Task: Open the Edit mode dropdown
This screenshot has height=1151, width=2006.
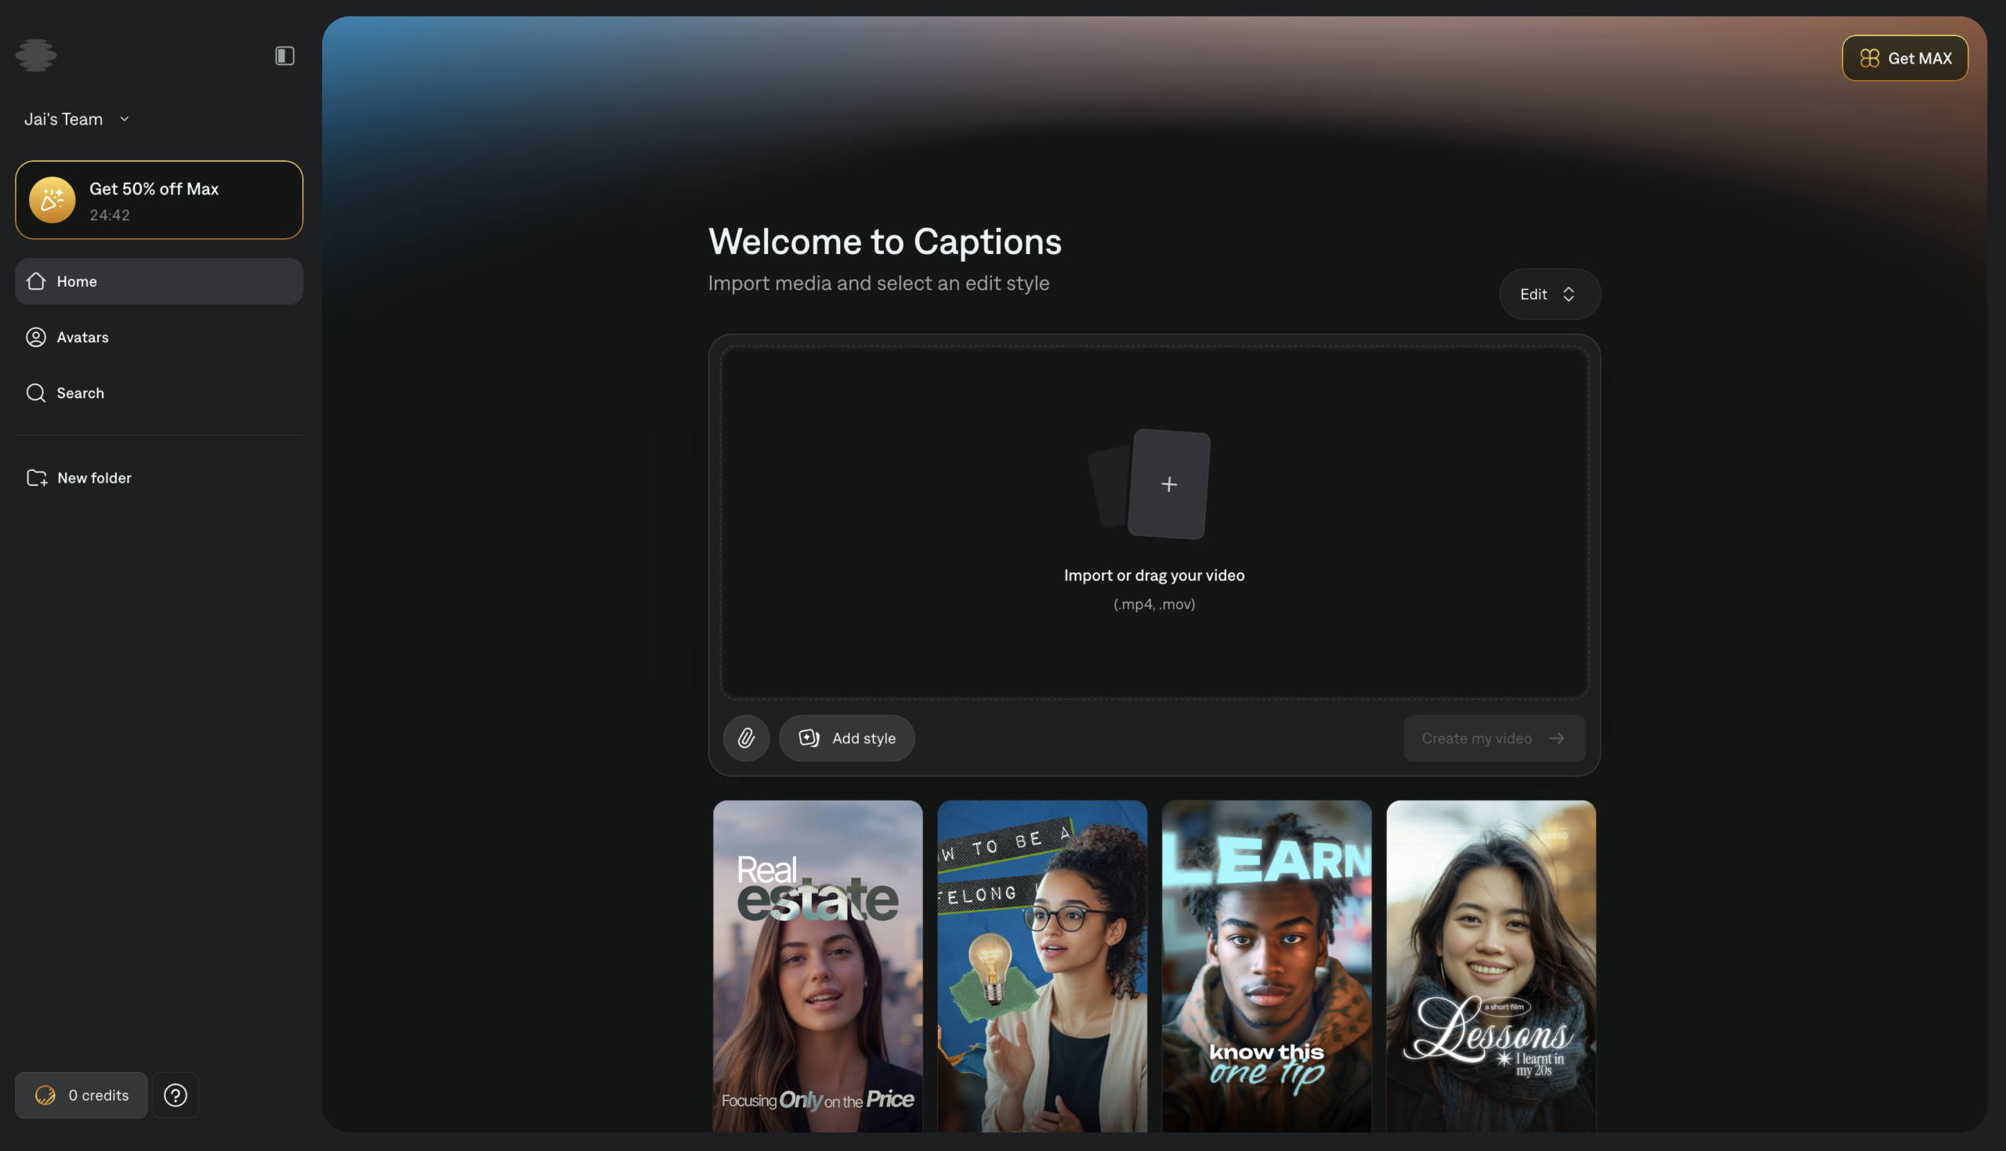Action: [x=1549, y=294]
